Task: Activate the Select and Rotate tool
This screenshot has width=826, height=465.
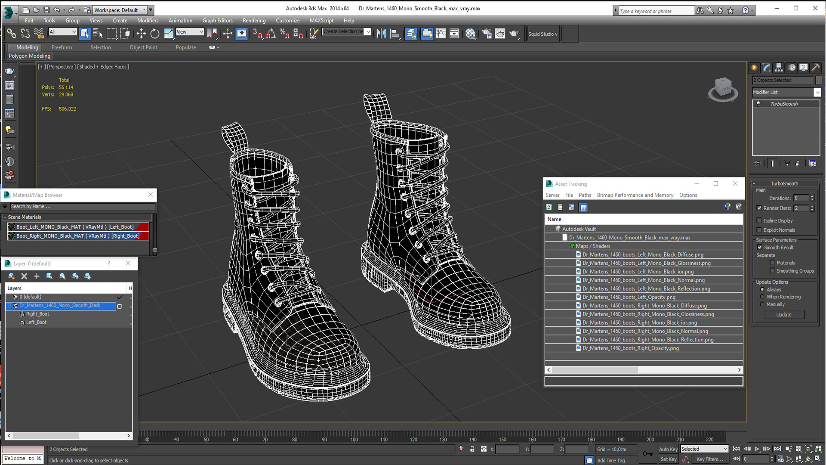Action: (155, 34)
